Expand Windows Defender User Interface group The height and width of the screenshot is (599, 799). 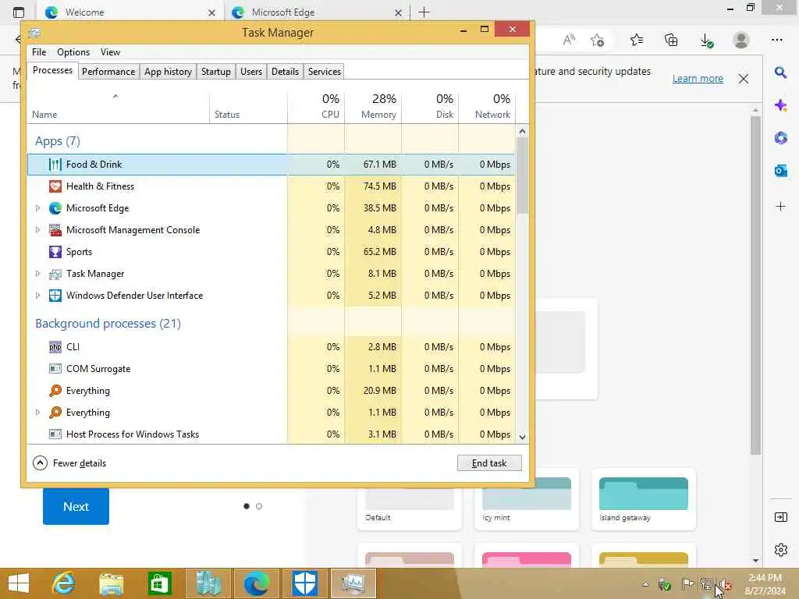coord(37,296)
